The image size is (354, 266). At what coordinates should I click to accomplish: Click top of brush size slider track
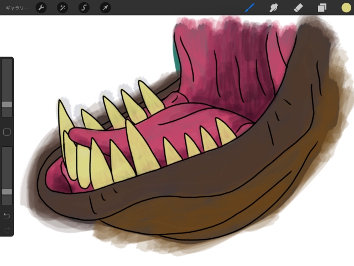pyautogui.click(x=7, y=62)
